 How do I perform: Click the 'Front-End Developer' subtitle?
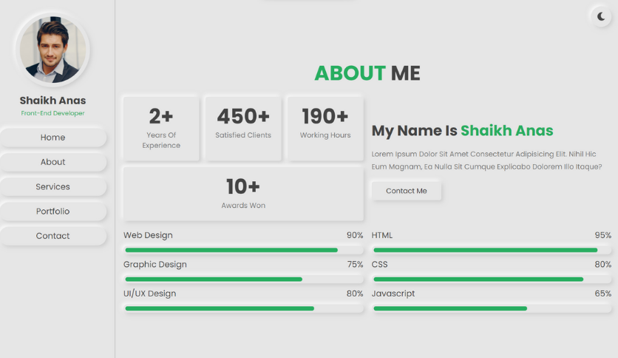click(x=52, y=113)
